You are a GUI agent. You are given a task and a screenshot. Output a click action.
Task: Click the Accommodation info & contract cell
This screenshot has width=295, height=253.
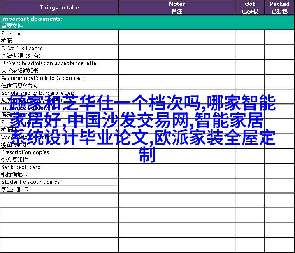click(x=59, y=82)
